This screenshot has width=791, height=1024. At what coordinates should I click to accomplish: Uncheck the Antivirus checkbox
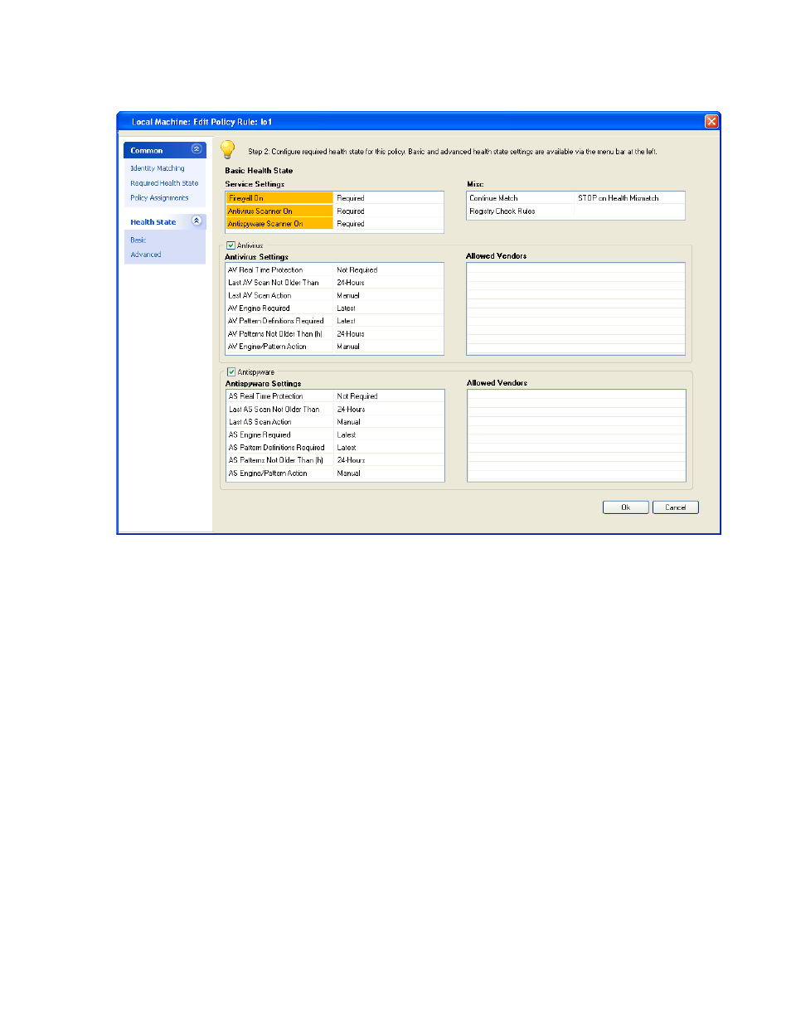pyautogui.click(x=231, y=245)
